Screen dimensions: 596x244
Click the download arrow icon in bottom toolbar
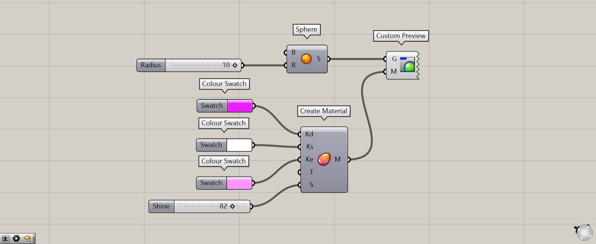pos(6,239)
